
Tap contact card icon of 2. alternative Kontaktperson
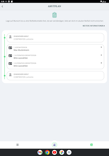pyautogui.click(x=10, y=56)
